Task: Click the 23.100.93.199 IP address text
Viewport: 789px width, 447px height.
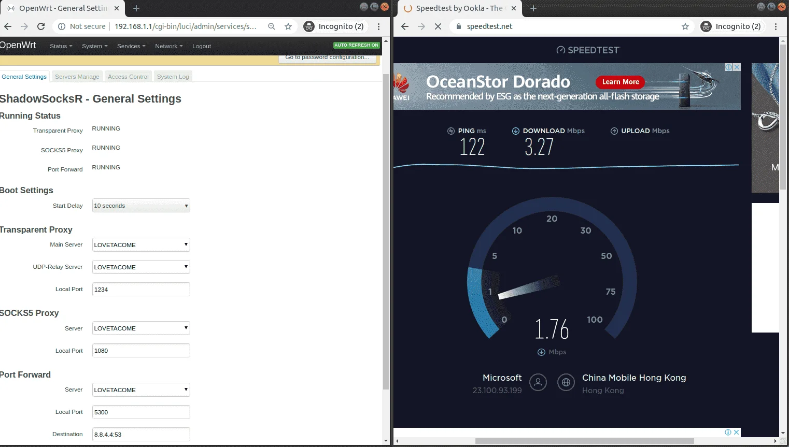Action: pos(497,391)
